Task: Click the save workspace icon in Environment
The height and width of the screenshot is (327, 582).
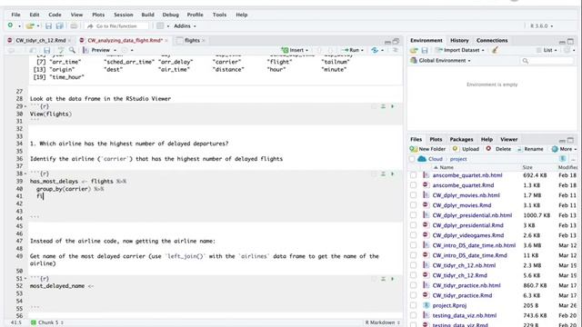Action: (425, 50)
